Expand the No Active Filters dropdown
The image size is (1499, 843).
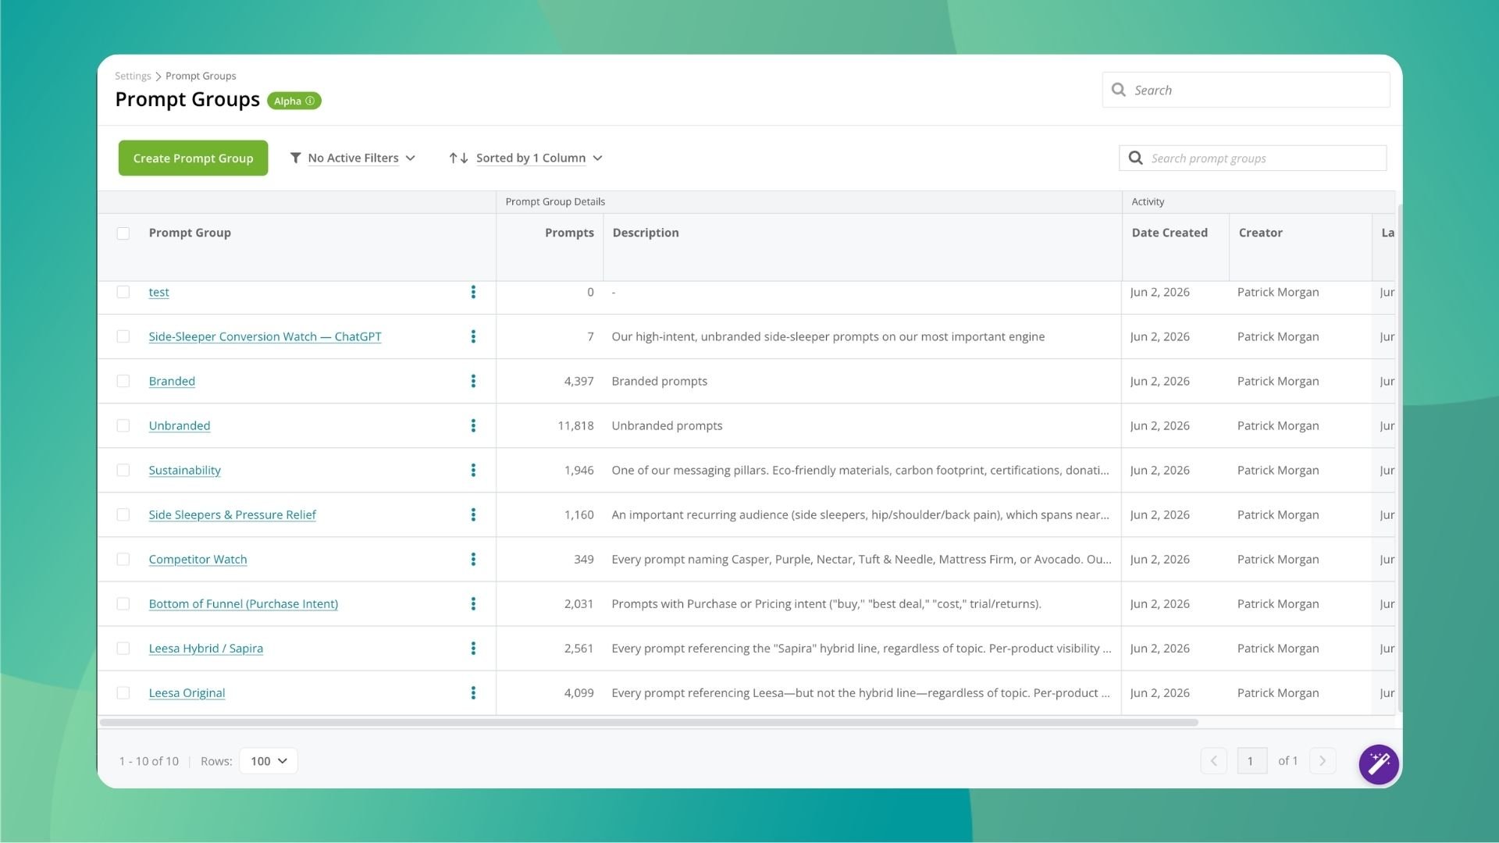[353, 158]
